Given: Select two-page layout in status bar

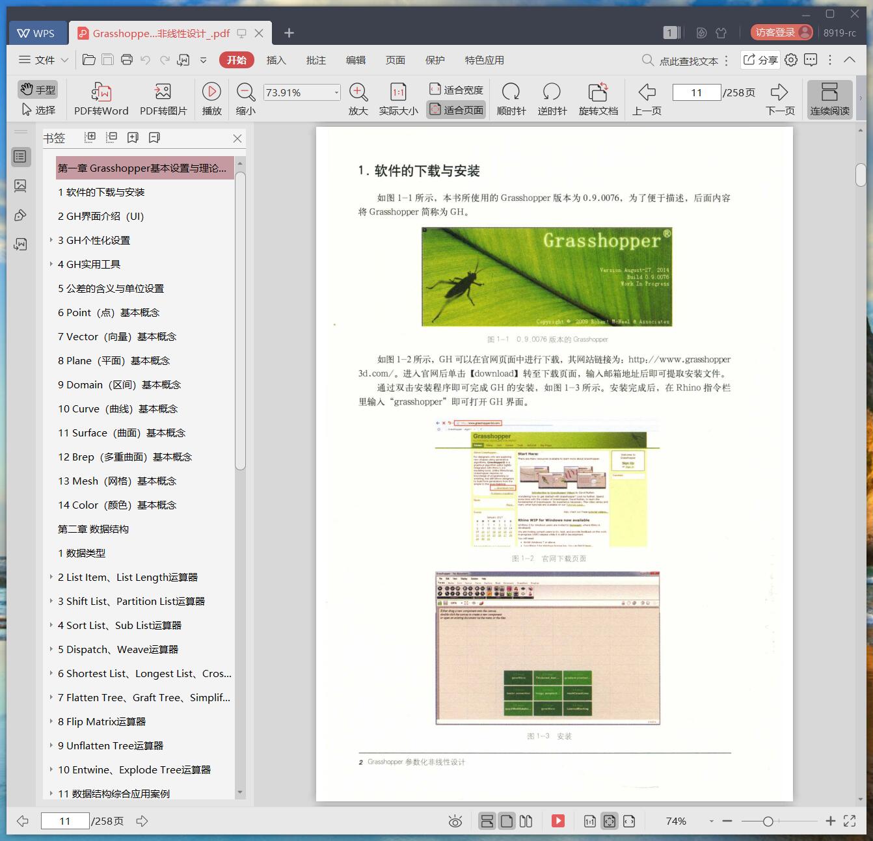Looking at the screenshot, I should coord(526,821).
